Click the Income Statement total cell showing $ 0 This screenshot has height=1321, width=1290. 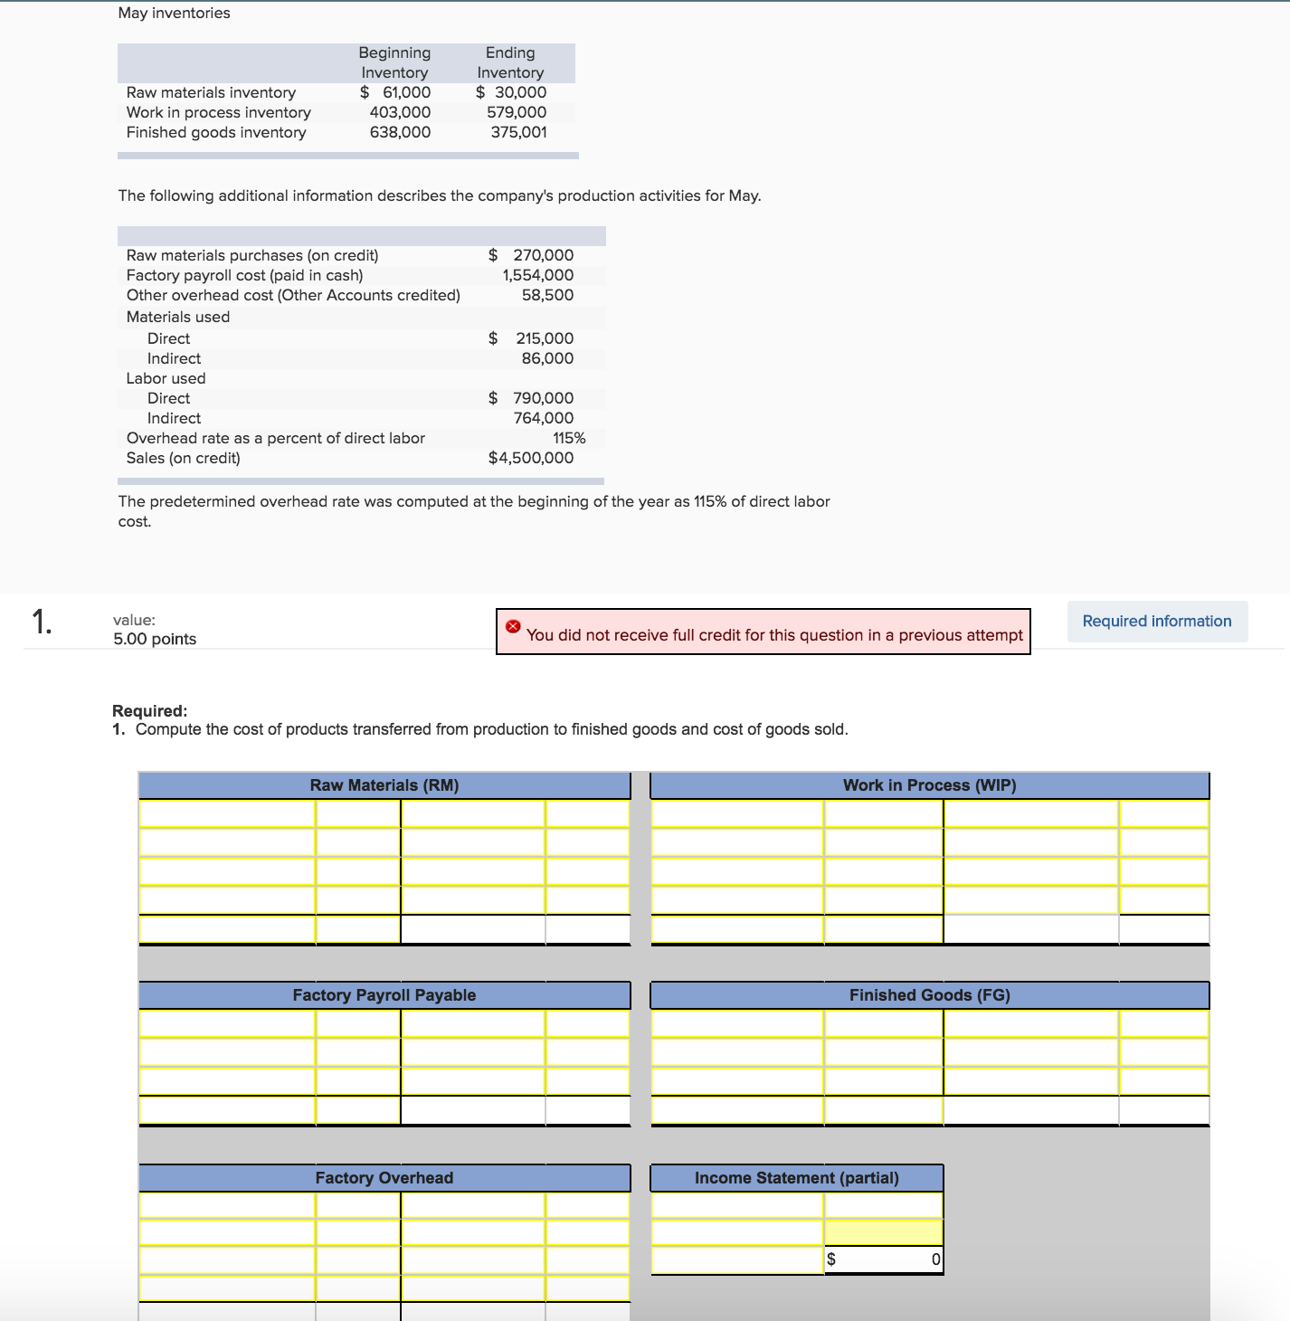pos(884,1259)
